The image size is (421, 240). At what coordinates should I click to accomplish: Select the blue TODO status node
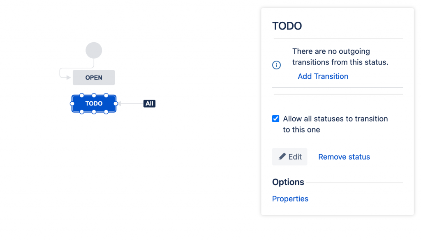(x=94, y=104)
